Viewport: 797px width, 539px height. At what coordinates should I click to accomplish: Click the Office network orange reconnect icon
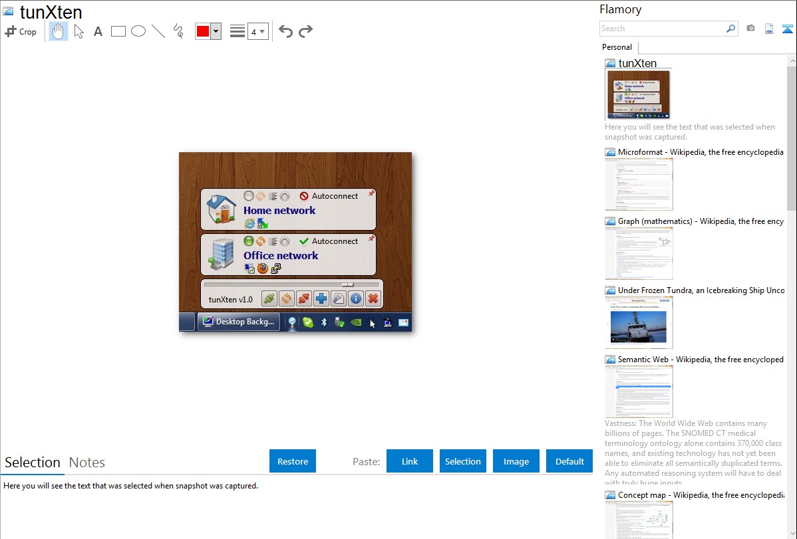260,241
